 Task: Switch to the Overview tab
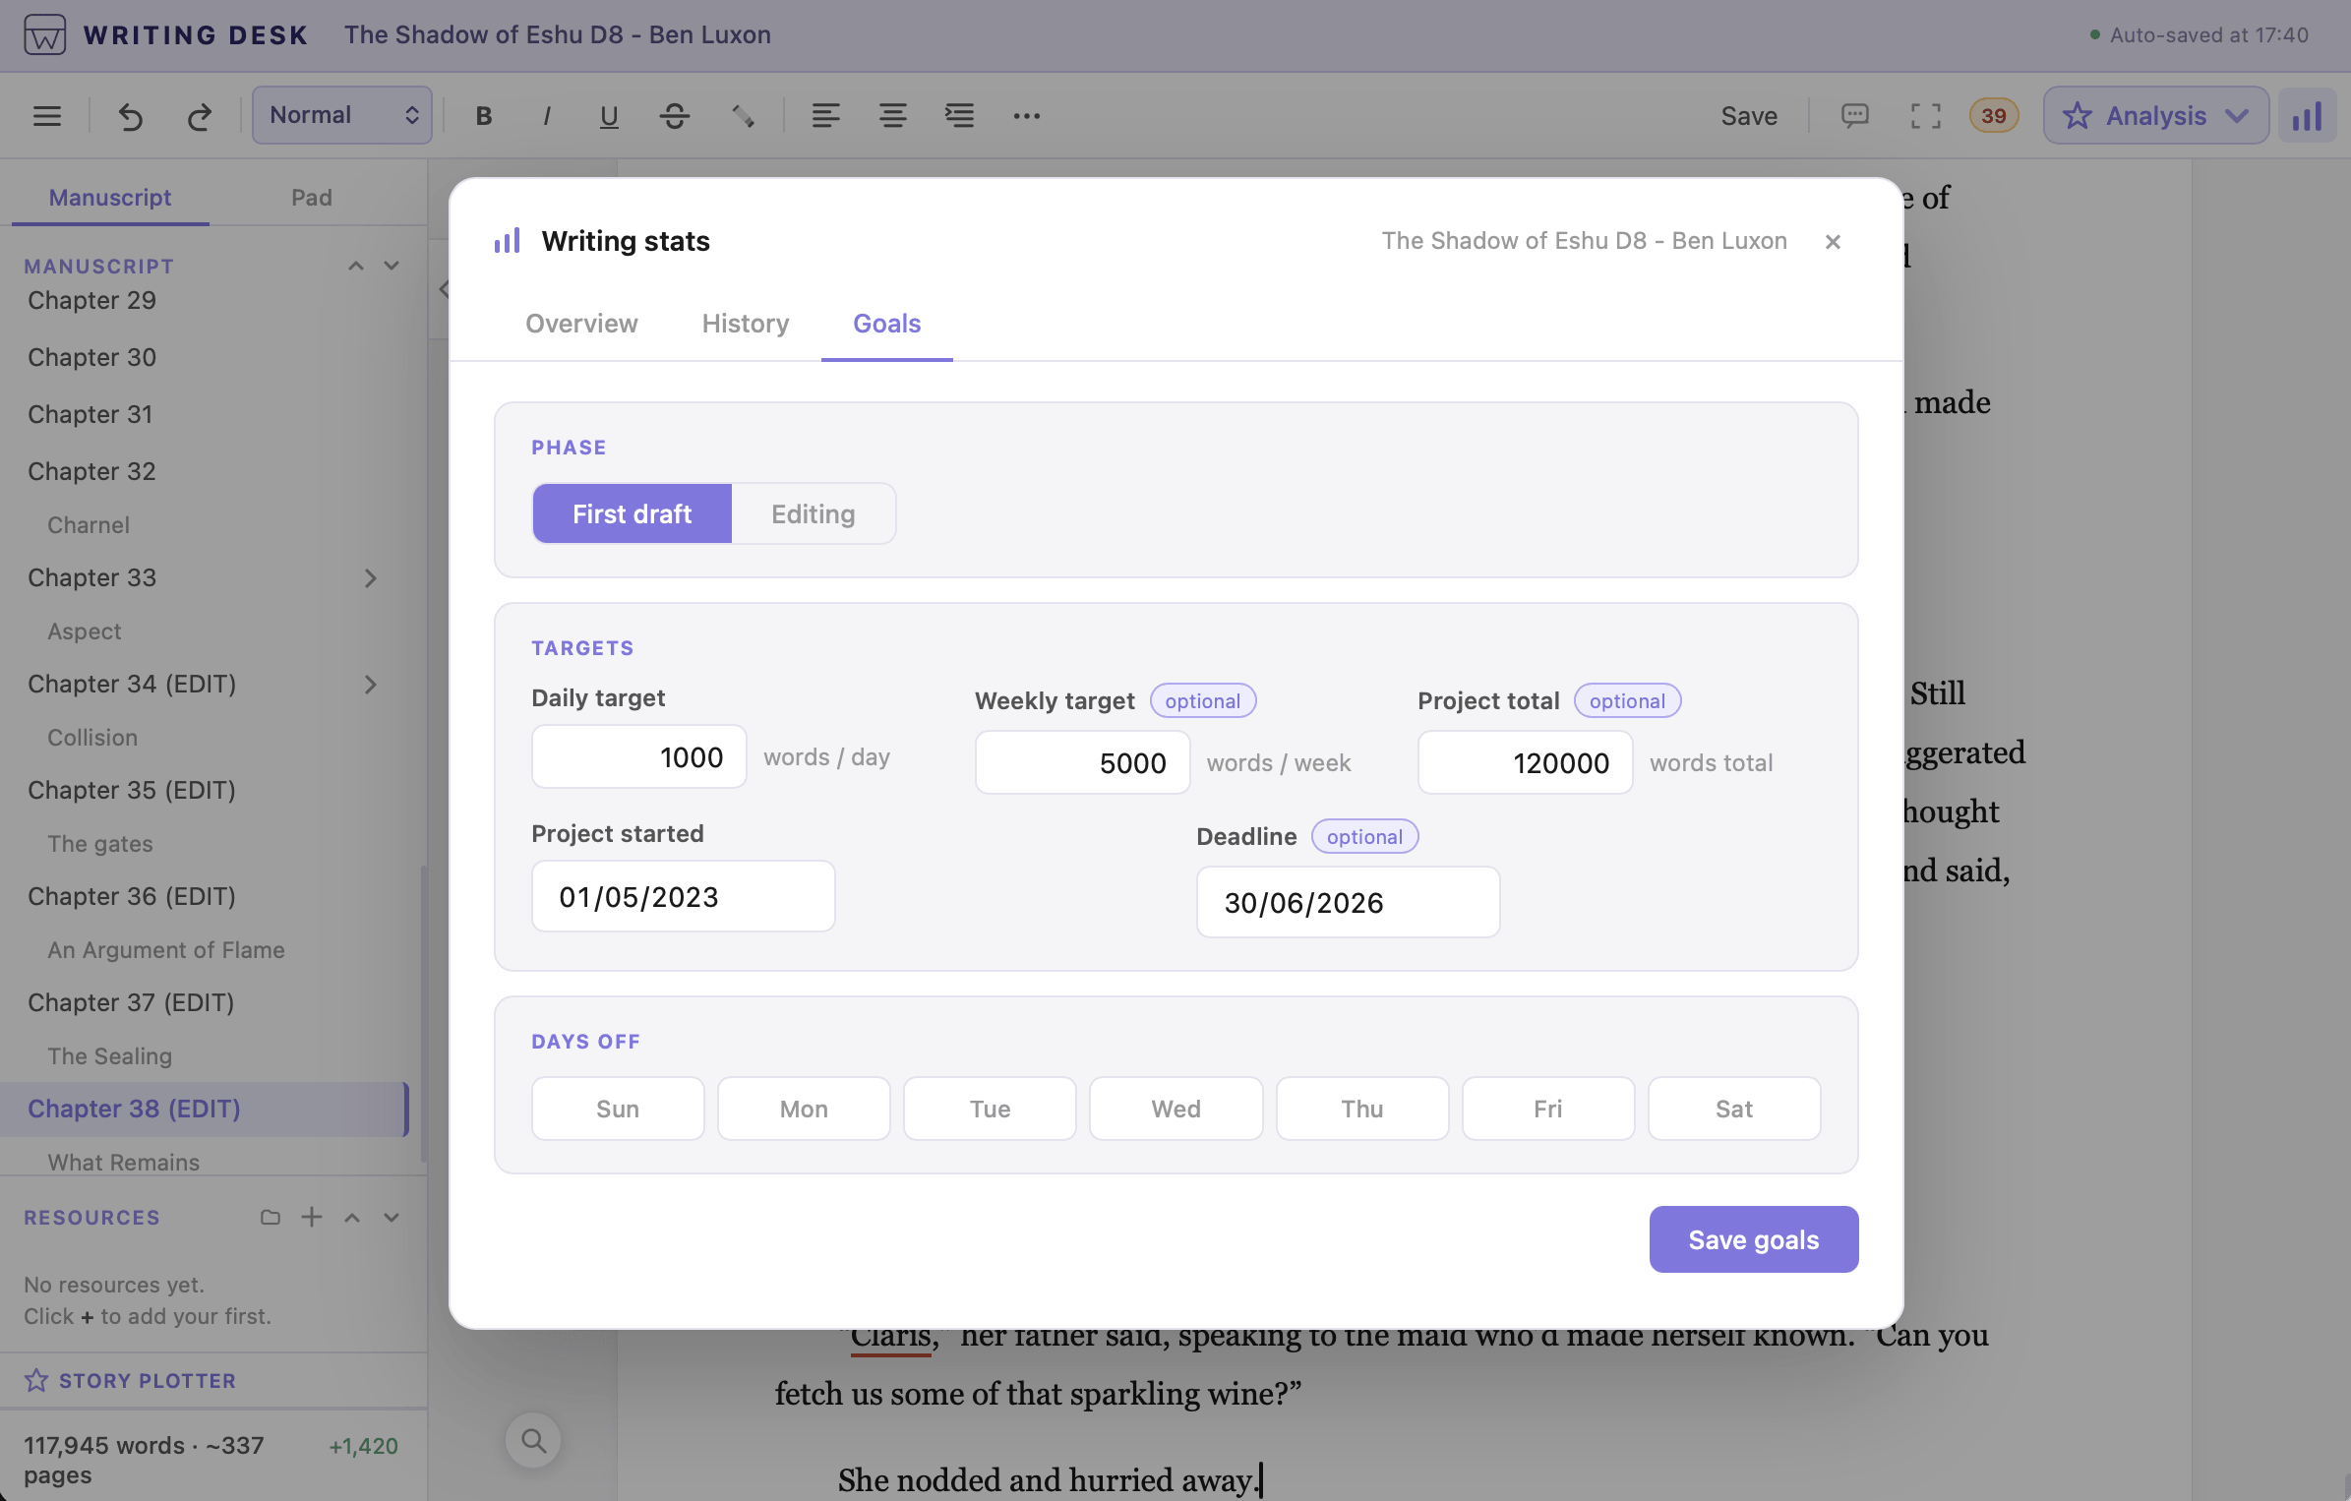click(581, 324)
